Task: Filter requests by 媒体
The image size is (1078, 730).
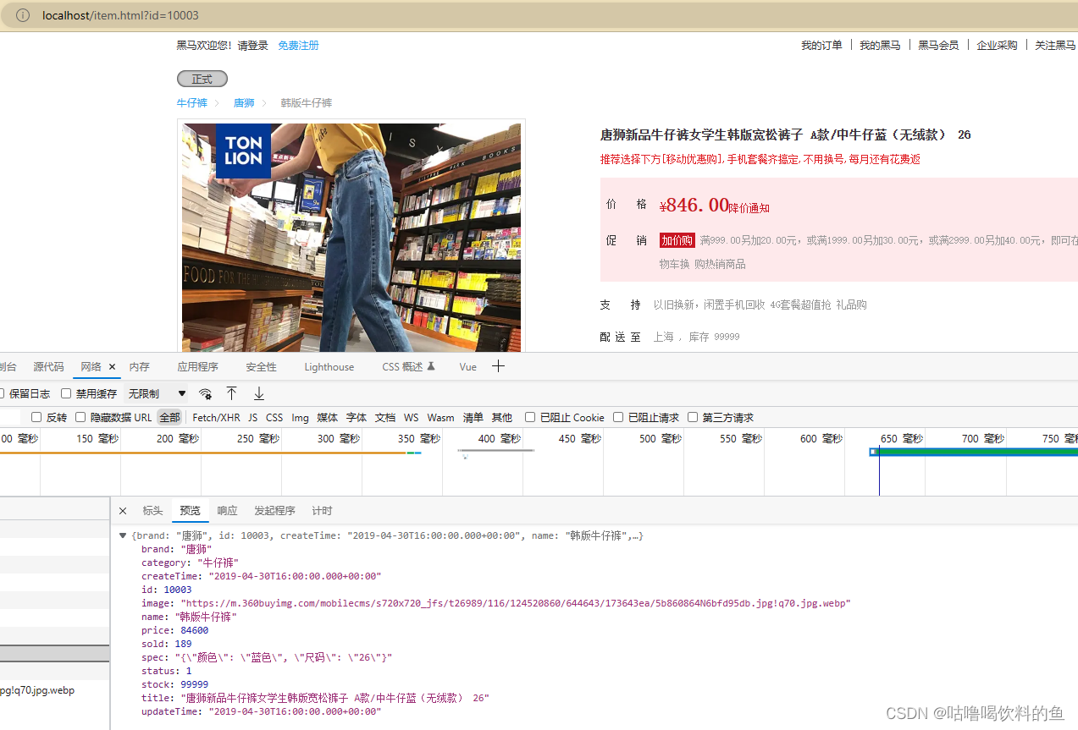Action: pos(328,417)
